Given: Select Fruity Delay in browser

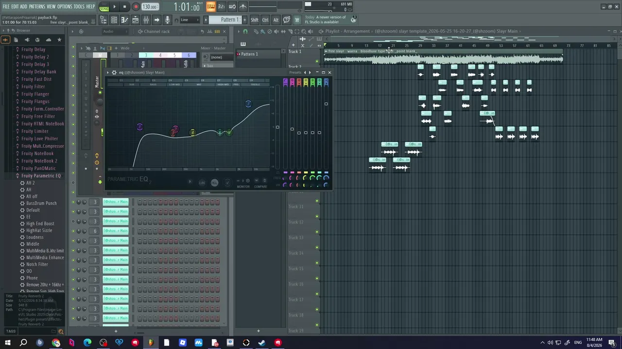Looking at the screenshot, I should (x=34, y=49).
